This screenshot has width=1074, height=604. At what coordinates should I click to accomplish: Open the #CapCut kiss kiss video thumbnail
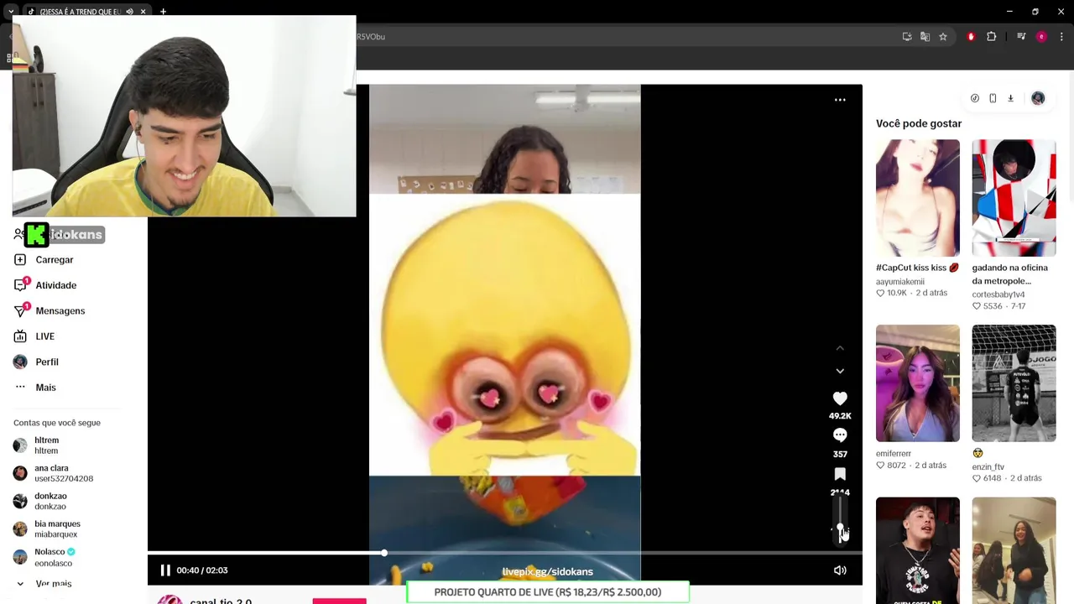(x=918, y=198)
